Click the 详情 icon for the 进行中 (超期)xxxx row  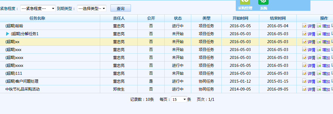[304, 65]
